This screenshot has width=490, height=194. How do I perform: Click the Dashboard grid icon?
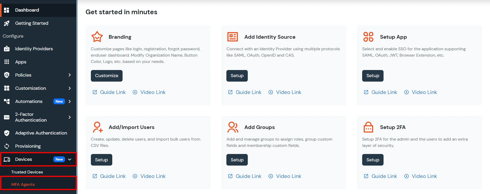point(7,10)
